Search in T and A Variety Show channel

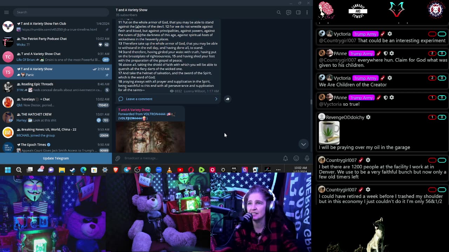pyautogui.click(x=279, y=12)
